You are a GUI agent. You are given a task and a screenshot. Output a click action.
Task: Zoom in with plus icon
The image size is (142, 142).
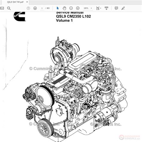[78, 8]
